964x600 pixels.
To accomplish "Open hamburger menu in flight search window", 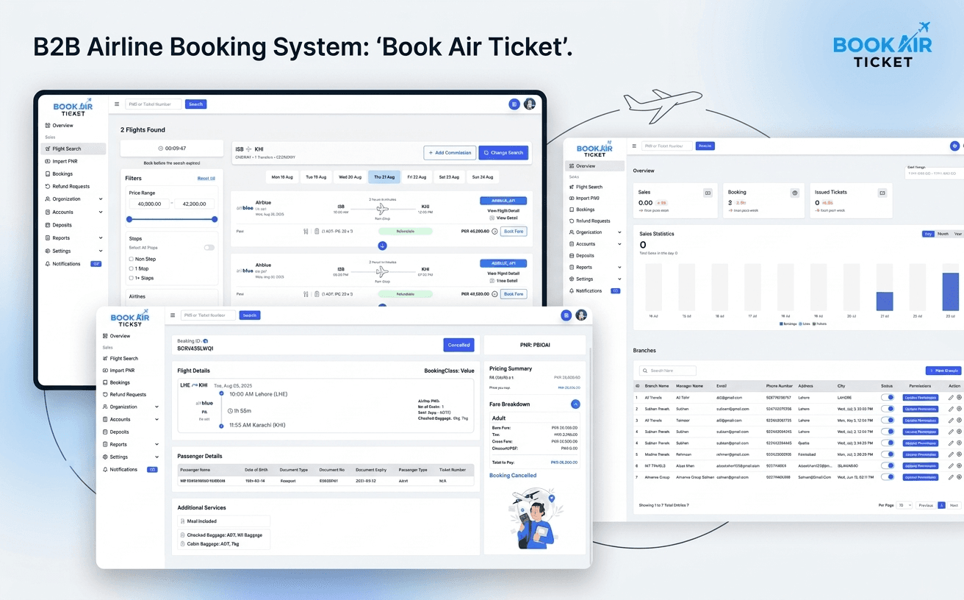I will tap(116, 104).
